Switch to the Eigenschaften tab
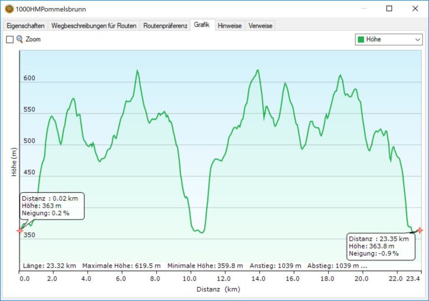The width and height of the screenshot is (429, 301). (x=25, y=25)
